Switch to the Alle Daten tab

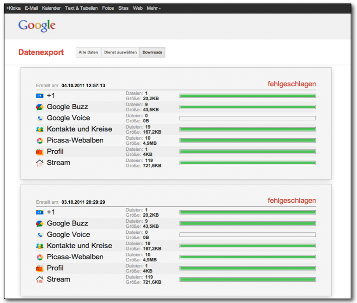(88, 53)
